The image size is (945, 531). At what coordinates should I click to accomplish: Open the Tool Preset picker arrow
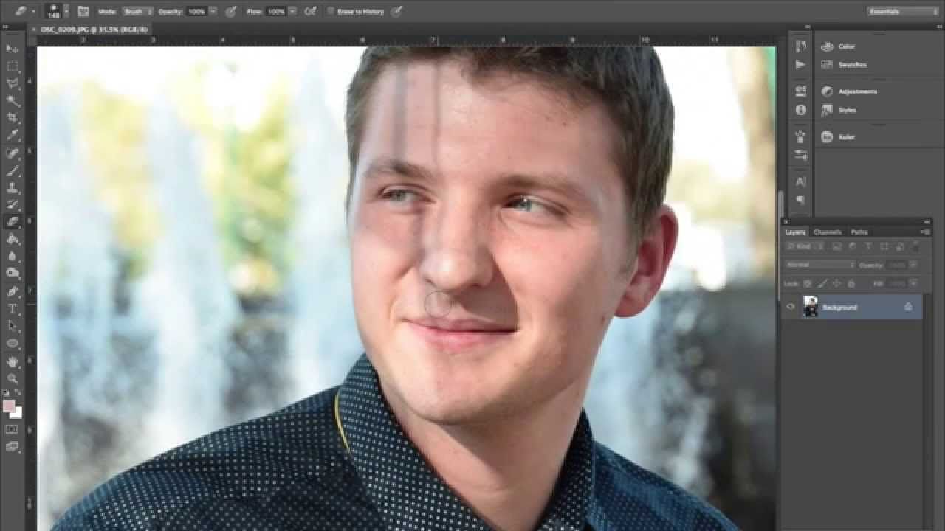click(33, 12)
